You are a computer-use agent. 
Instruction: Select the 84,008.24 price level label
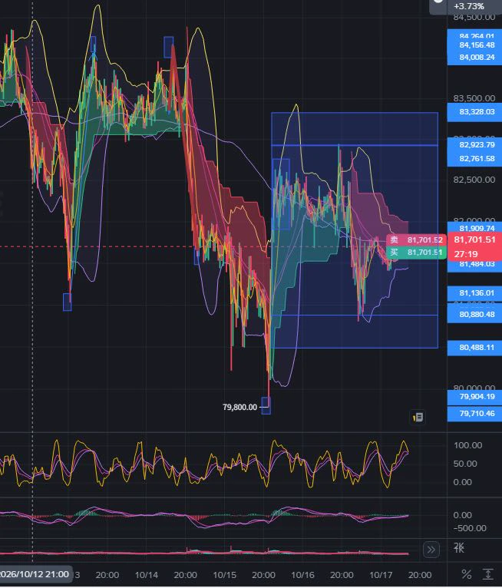477,58
